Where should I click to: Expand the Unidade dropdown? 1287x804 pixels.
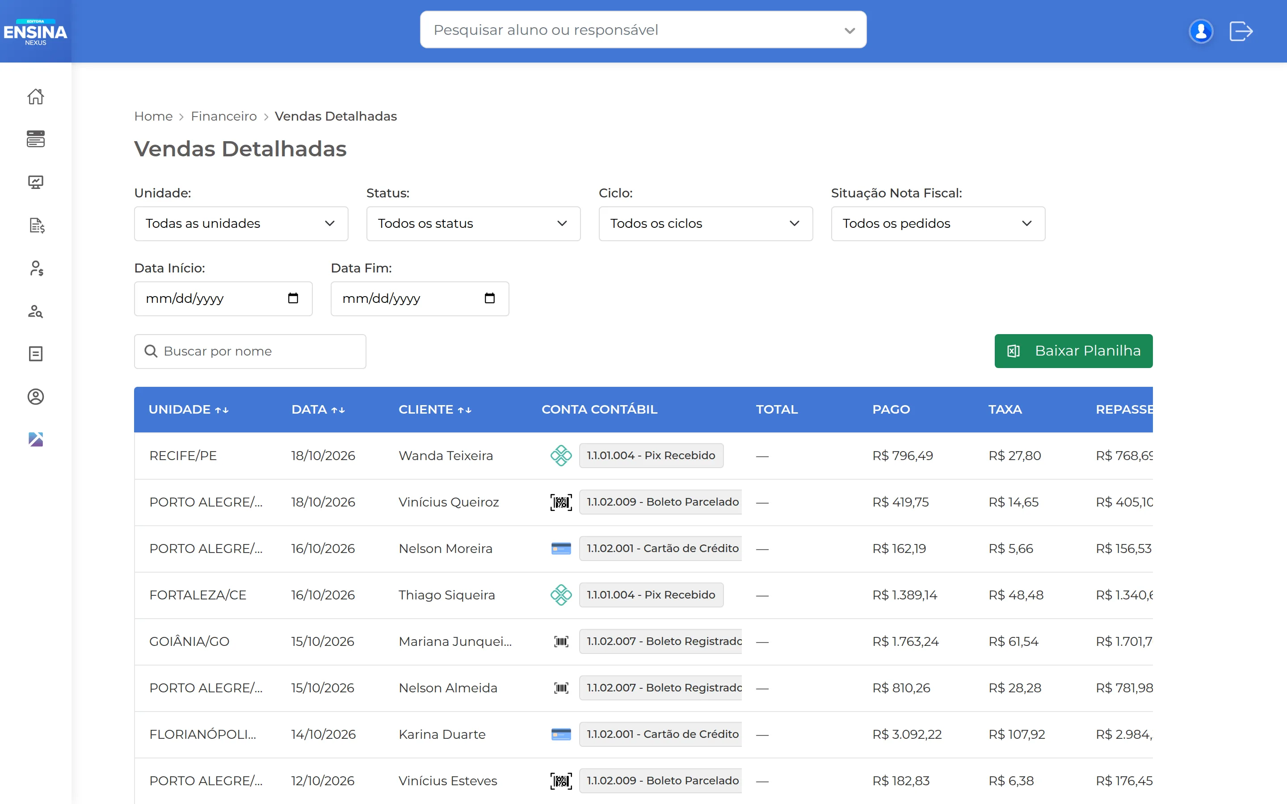pyautogui.click(x=241, y=224)
